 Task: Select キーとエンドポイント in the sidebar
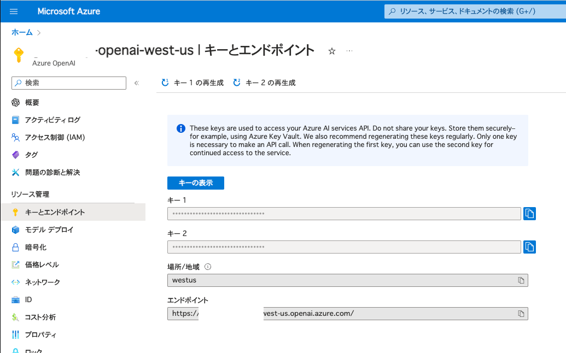(x=73, y=212)
